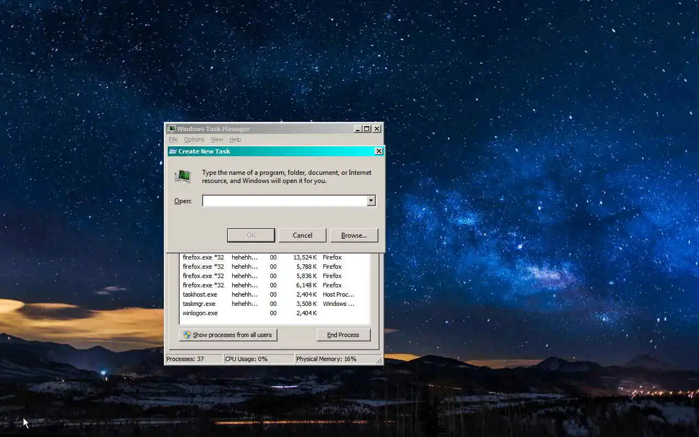Viewport: 699px width, 437px height.
Task: Click Cancel in Create New Task dialog
Action: (303, 235)
